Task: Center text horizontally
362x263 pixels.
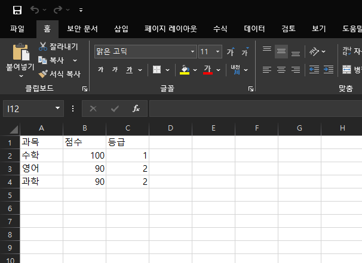Action: tap(281, 70)
